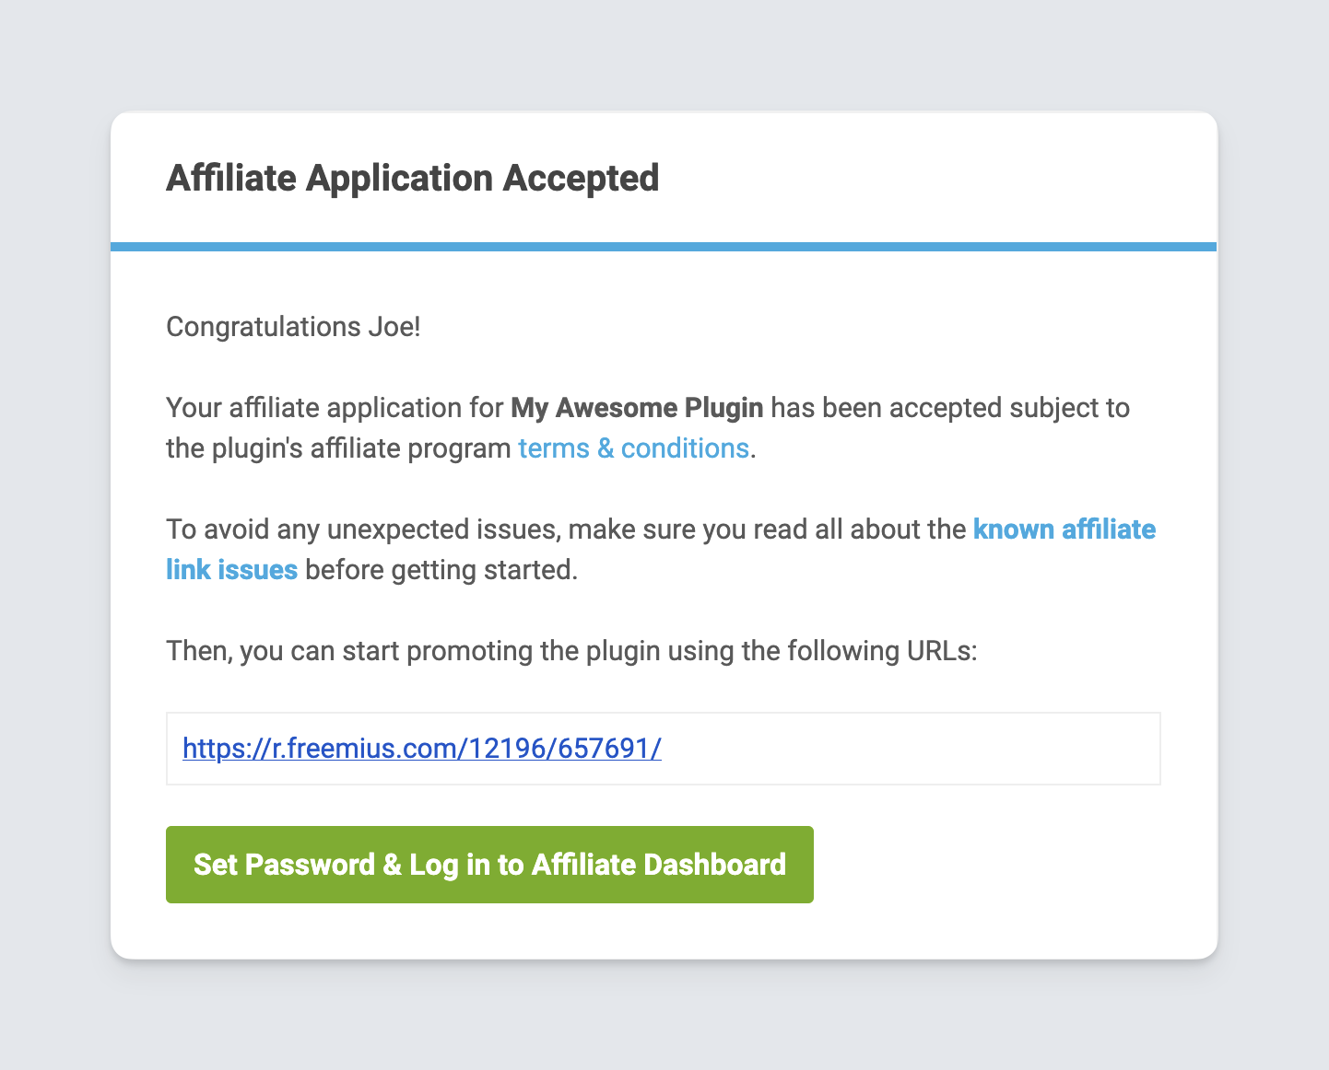Click the white header area beside the heading
This screenshot has width=1329, height=1070.
(x=922, y=178)
